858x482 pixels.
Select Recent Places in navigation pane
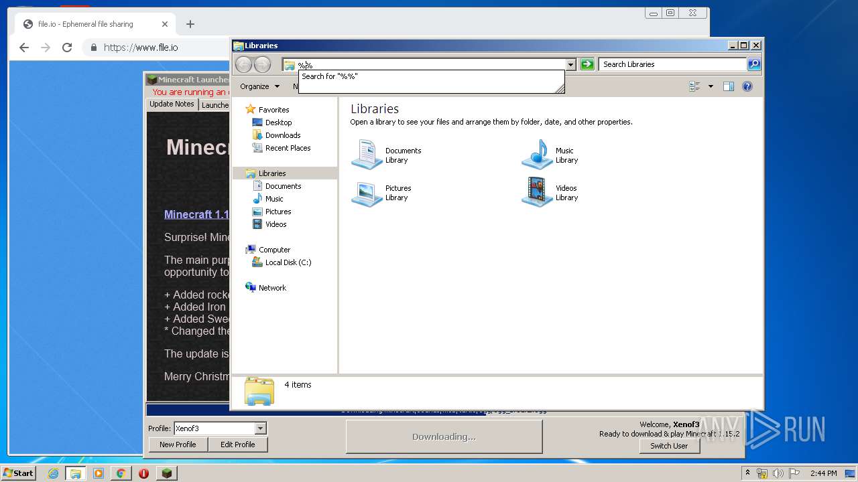click(288, 148)
